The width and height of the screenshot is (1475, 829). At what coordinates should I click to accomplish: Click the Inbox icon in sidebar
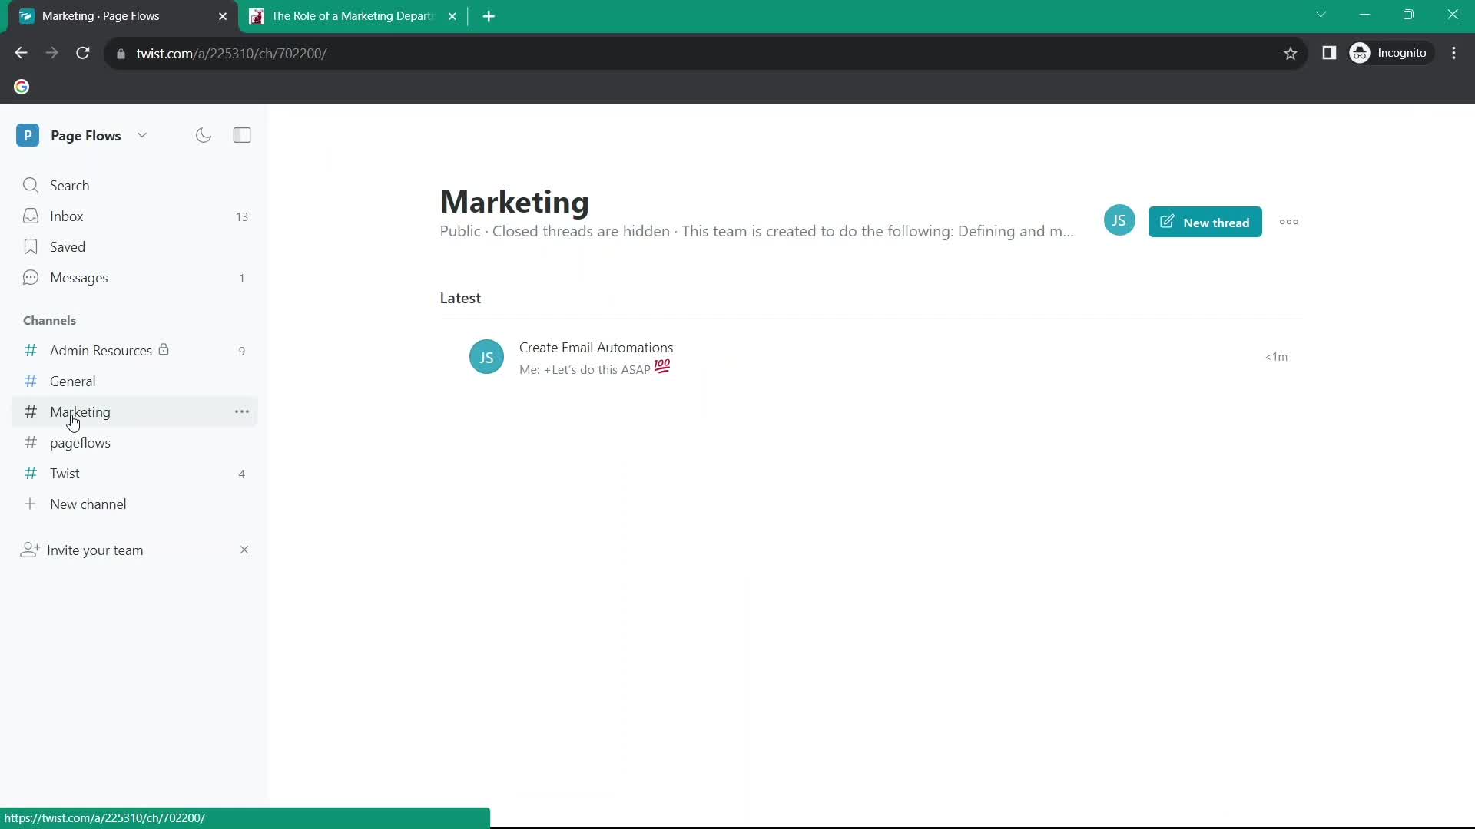pyautogui.click(x=29, y=216)
